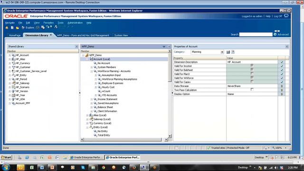Toggle the Valid for Plan3 checkbox

click(252, 74)
